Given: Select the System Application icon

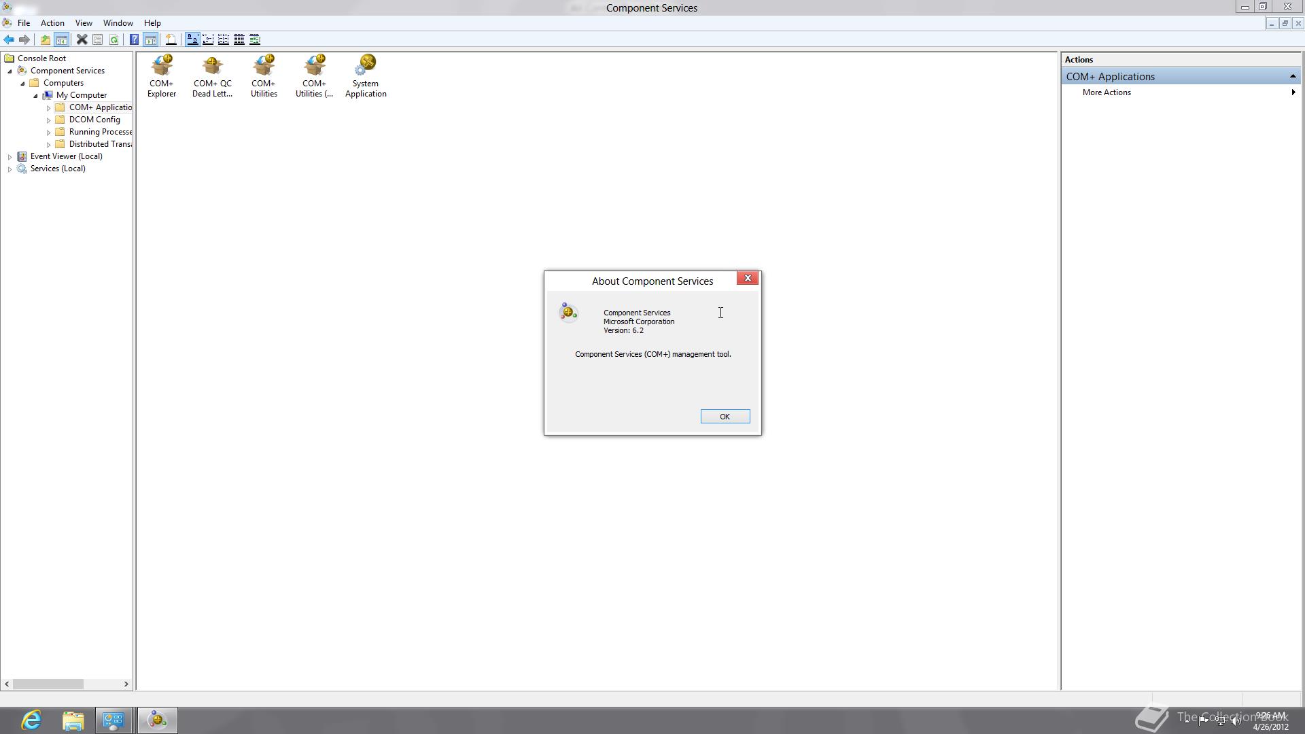Looking at the screenshot, I should (366, 76).
